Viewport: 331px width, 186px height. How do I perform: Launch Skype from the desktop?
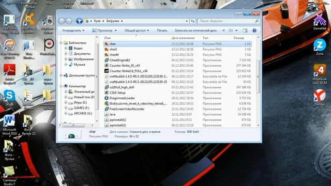pyautogui.click(x=9, y=98)
